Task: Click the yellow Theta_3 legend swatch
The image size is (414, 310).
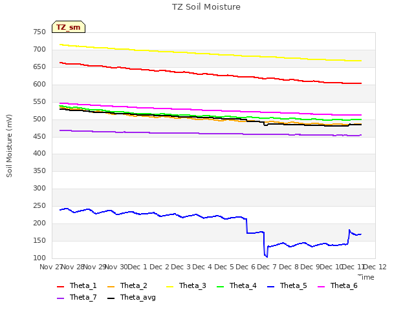Action: pyautogui.click(x=169, y=286)
